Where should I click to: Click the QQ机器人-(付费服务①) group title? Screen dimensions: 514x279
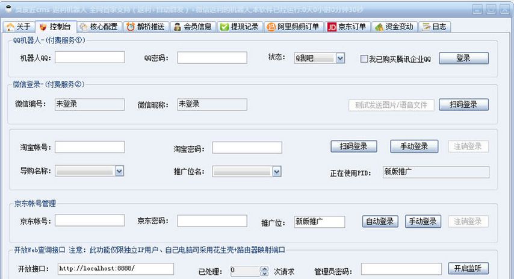[x=49, y=40]
